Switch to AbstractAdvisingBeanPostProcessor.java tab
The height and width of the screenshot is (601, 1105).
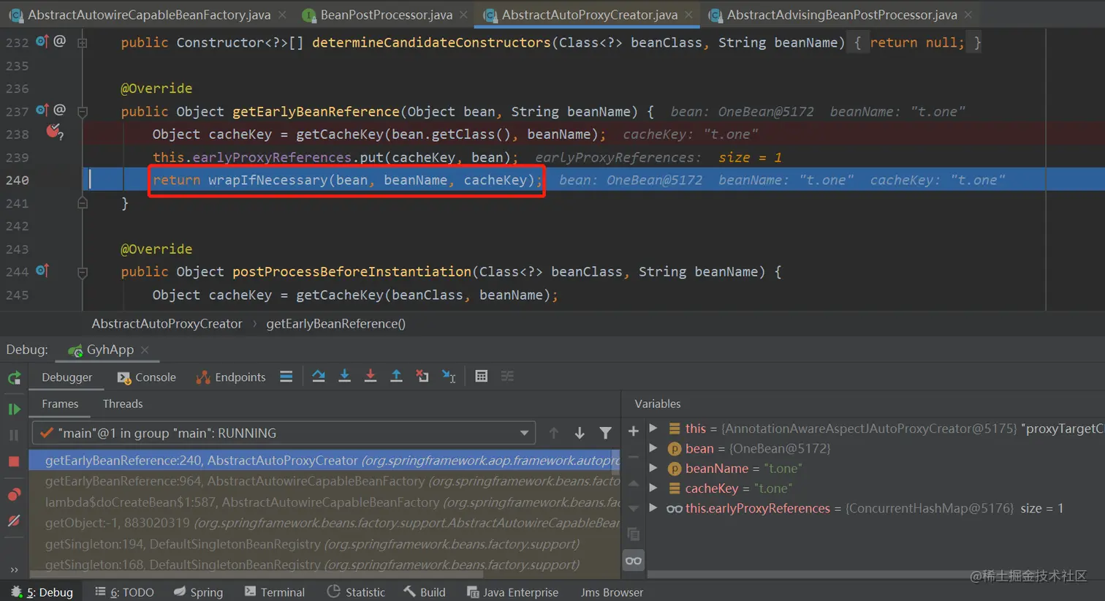coord(841,15)
